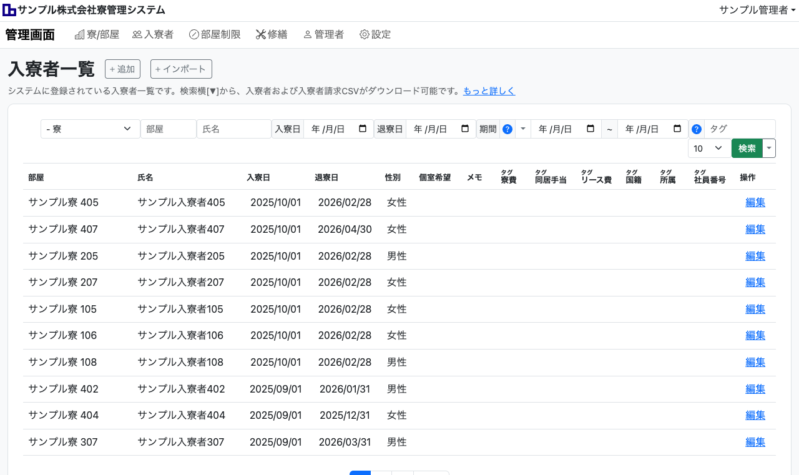799x475 pixels.
Task: Click calendar icon in 入寮日 date field
Action: [363, 129]
